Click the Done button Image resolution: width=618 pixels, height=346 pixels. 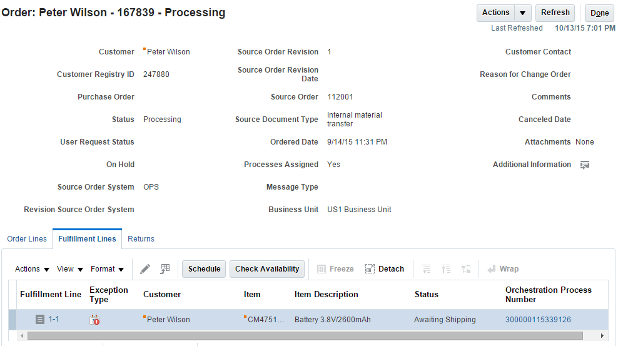point(599,13)
